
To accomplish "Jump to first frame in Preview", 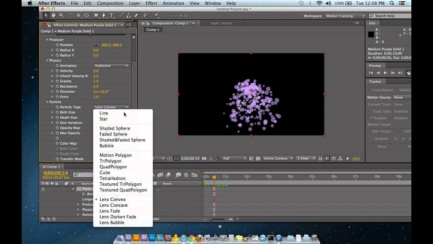I will coord(371,73).
